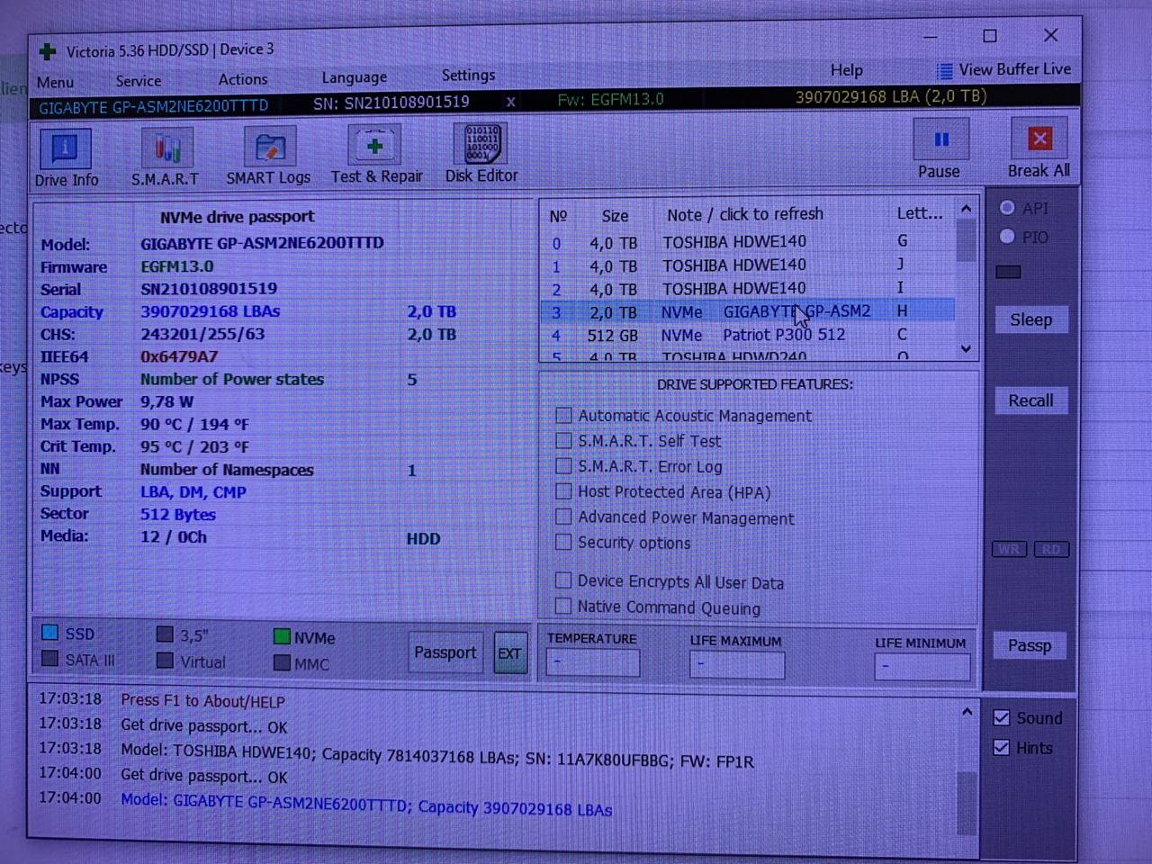Toggle S.M.A.R.T. Self Test checkbox
The height and width of the screenshot is (864, 1152).
pyautogui.click(x=563, y=440)
